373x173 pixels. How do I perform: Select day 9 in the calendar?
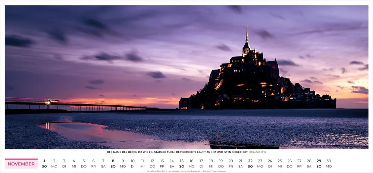(123, 161)
